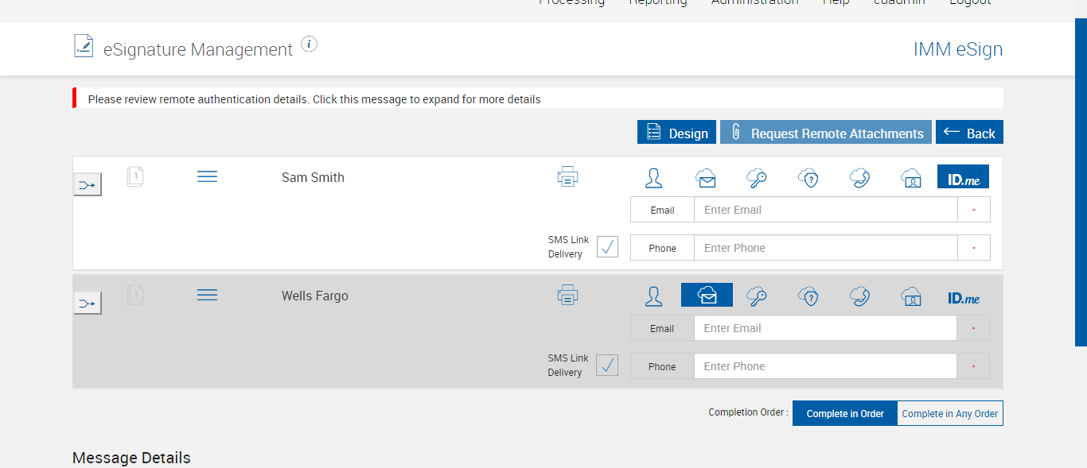Viewport: 1087px width, 468px height.
Task: Select phone authentication icon for Wells Fargo
Action: tap(859, 296)
